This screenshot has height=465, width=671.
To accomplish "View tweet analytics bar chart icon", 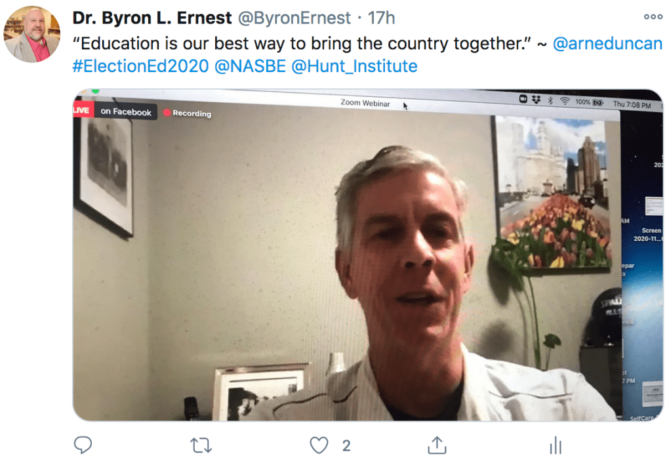I will [x=556, y=445].
